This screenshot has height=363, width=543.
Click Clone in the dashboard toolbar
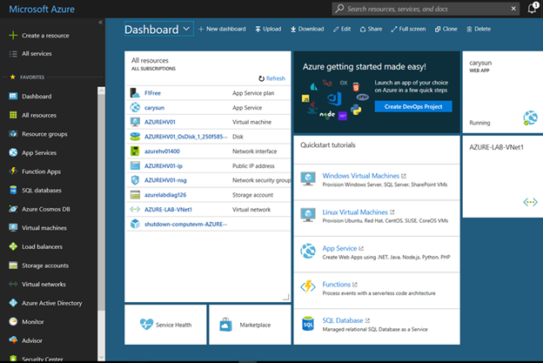pyautogui.click(x=446, y=29)
